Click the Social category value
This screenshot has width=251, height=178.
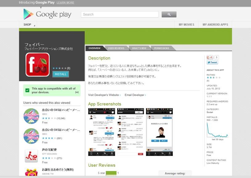pos(210,112)
